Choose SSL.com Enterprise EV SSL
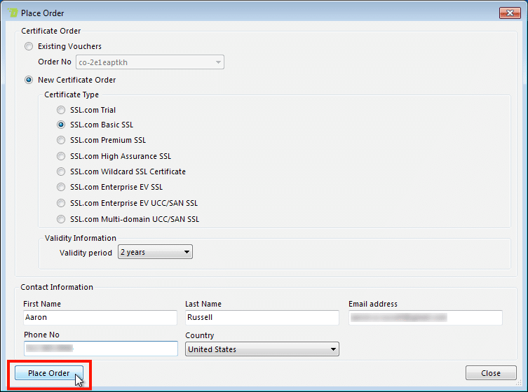The height and width of the screenshot is (392, 528). pos(62,188)
